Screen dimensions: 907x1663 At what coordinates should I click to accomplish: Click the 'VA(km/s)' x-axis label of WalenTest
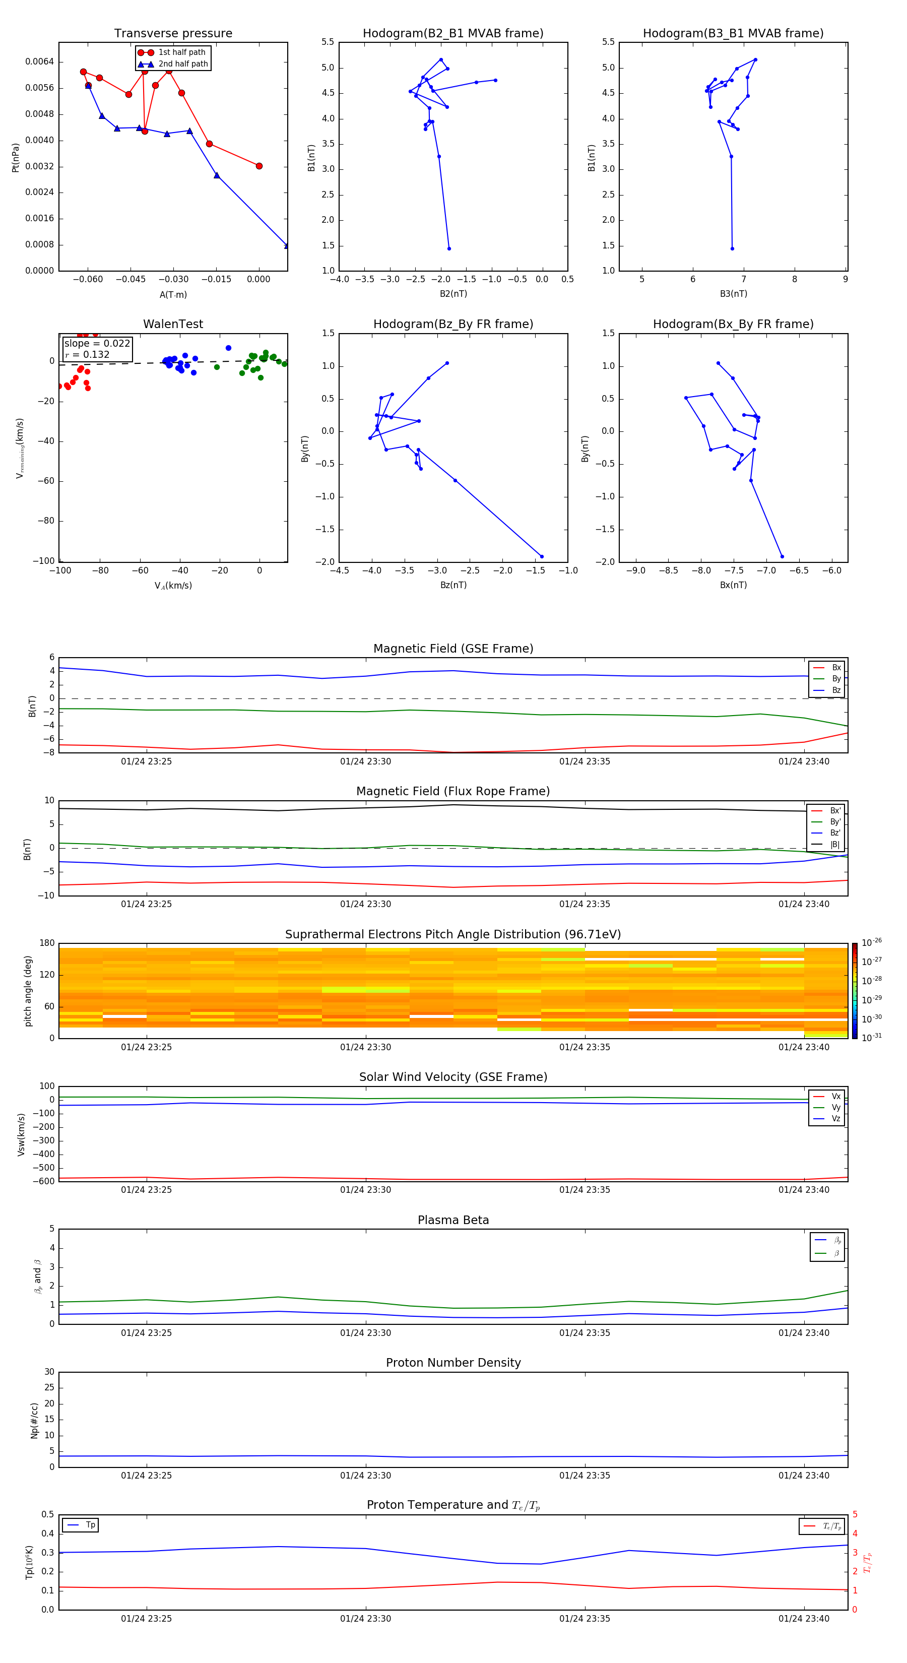click(x=173, y=586)
